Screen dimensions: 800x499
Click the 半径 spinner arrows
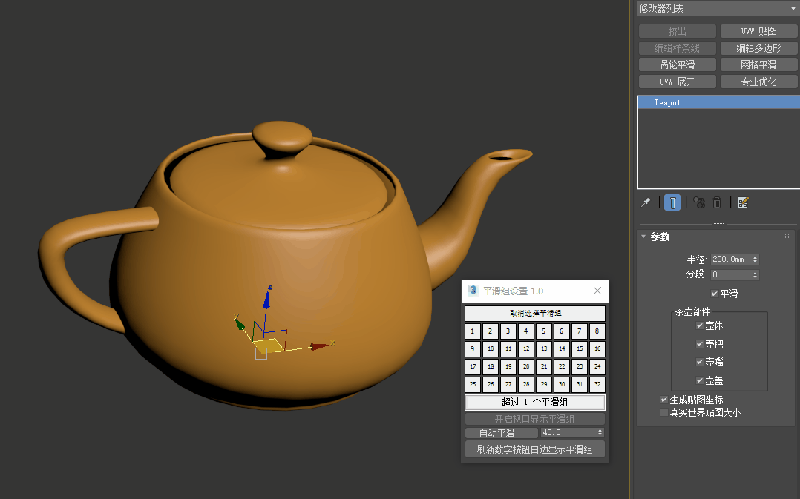[755, 260]
